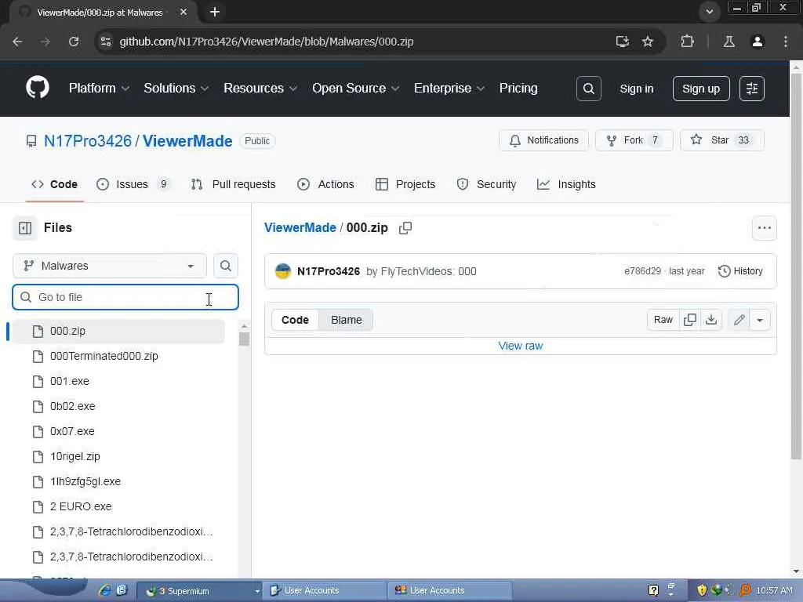Viewport: 803px width, 602px height.
Task: Open the first User Accounts taskbar window
Action: tap(325, 590)
